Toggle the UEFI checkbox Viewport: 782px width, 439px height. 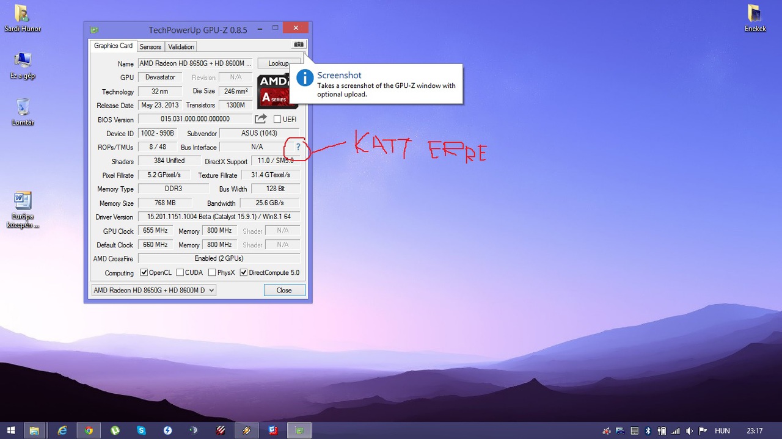[277, 120]
